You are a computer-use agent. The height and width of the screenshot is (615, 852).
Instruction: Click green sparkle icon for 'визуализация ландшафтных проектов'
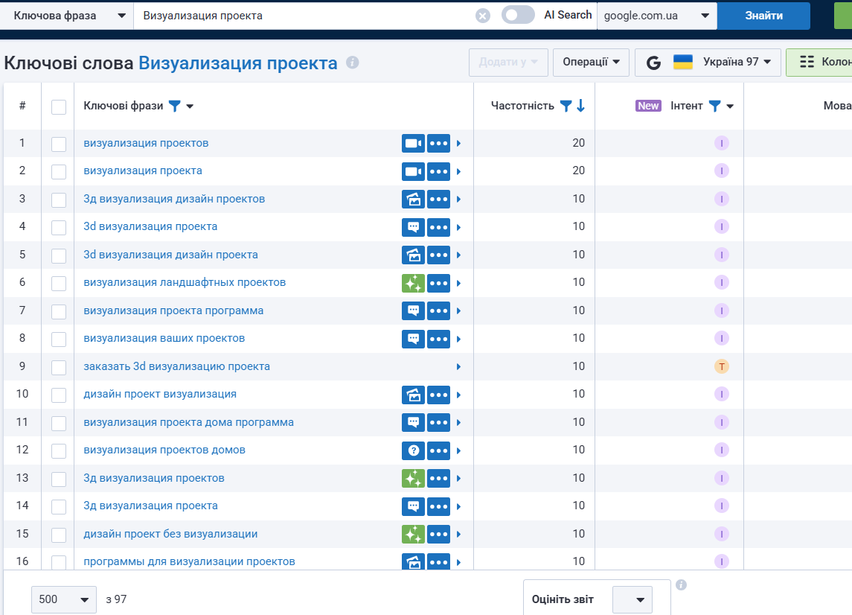(413, 283)
